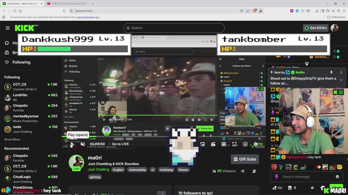Share the ma0ri stream
This screenshot has width=348, height=195.
243,171
